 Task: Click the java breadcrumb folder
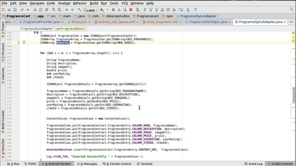point(80,16)
